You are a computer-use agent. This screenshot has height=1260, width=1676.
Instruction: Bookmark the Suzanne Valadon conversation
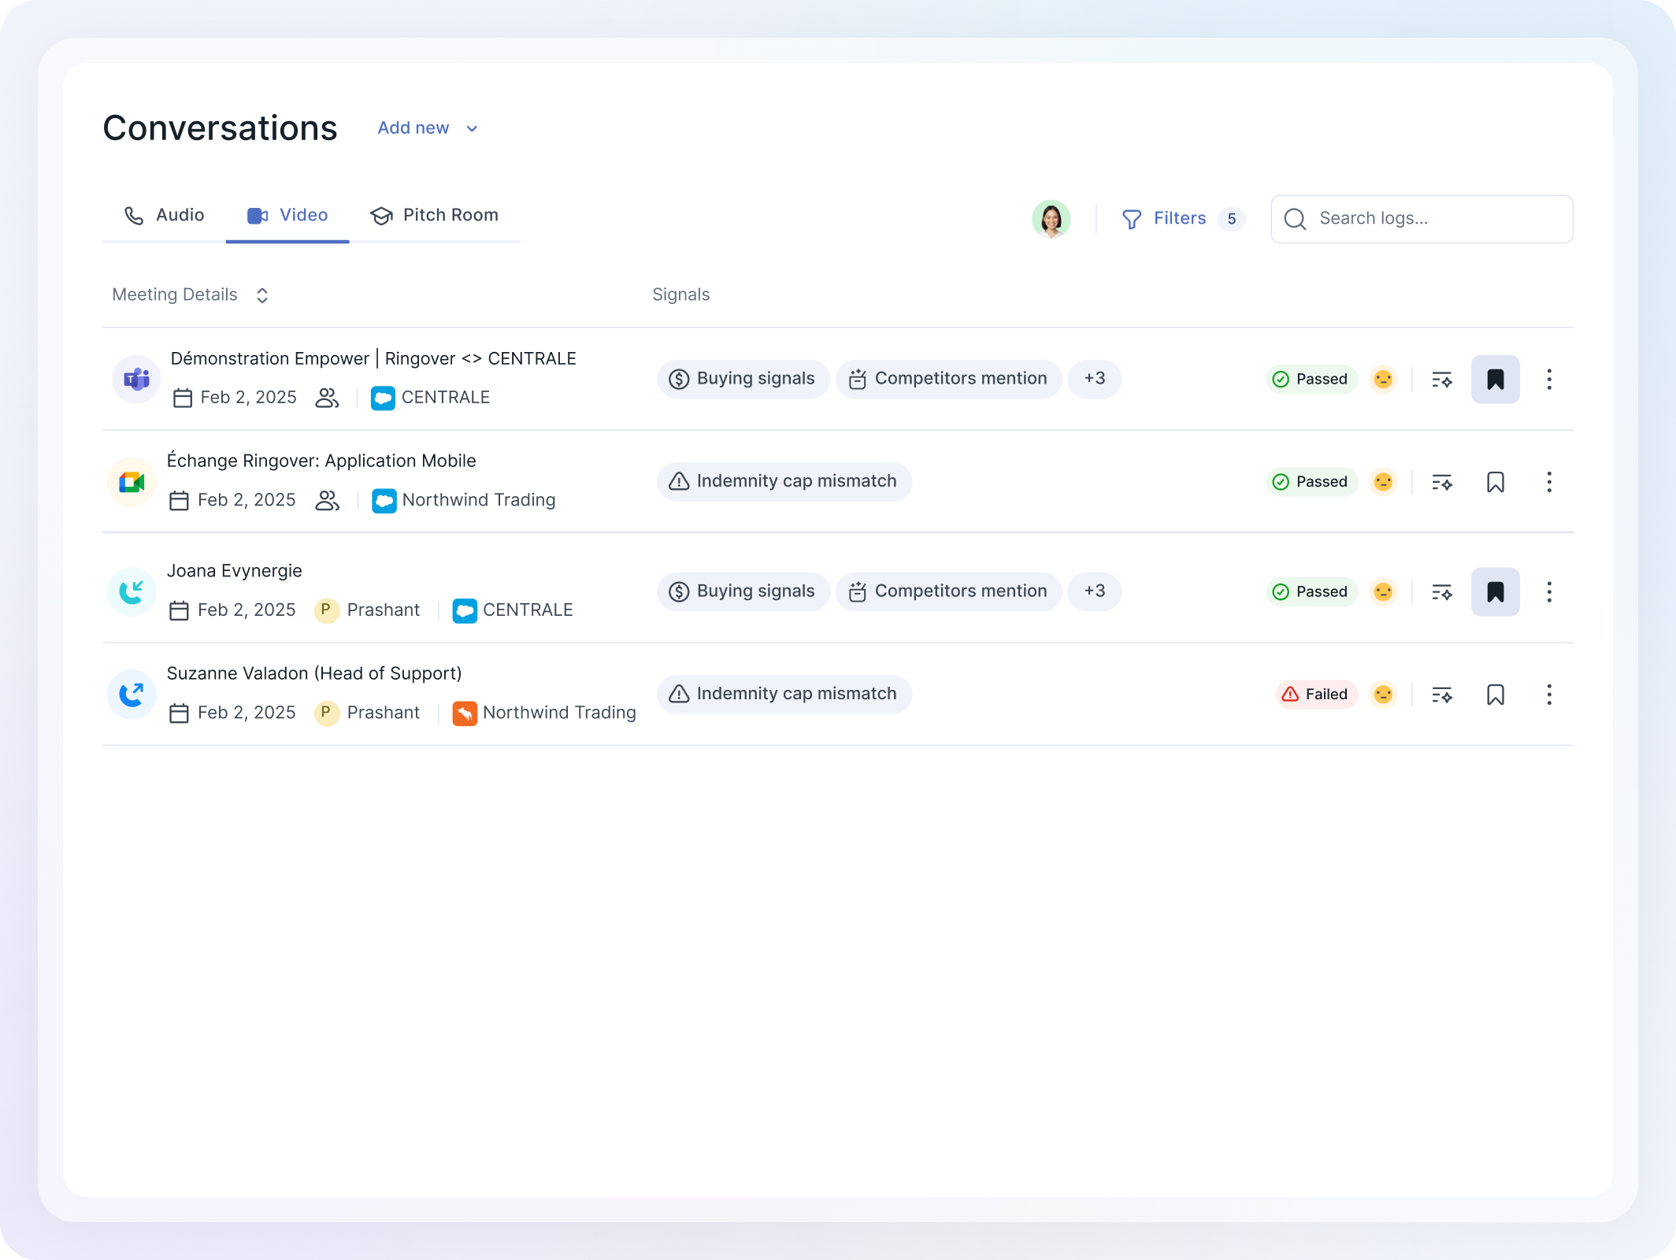point(1495,694)
